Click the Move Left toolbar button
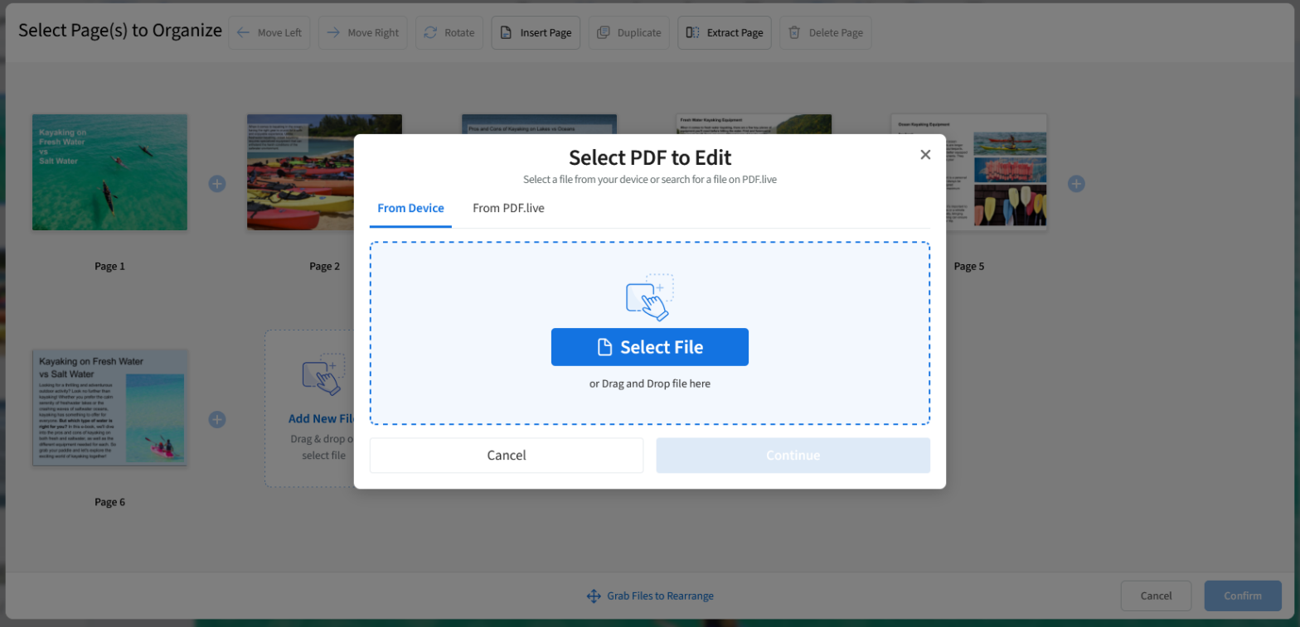 tap(269, 33)
